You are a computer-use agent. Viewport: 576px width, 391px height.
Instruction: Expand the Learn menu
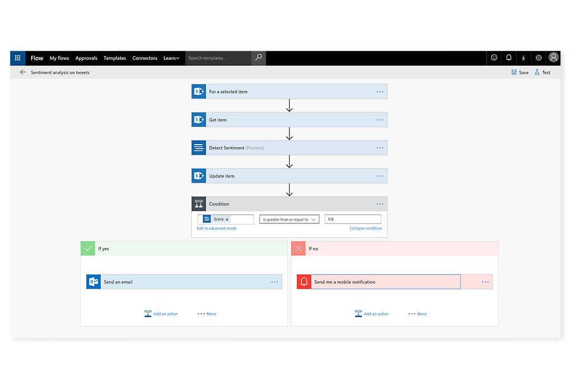tap(171, 58)
